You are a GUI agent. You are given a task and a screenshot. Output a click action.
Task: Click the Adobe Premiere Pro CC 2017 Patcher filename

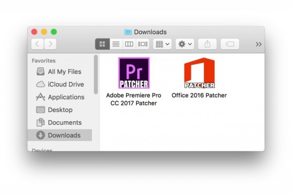pos(134,99)
